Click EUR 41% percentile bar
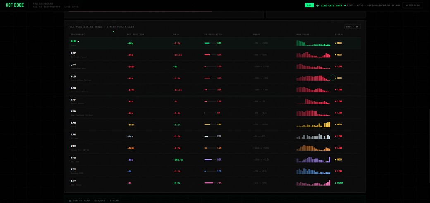This screenshot has width=430, height=203. tap(210, 43)
